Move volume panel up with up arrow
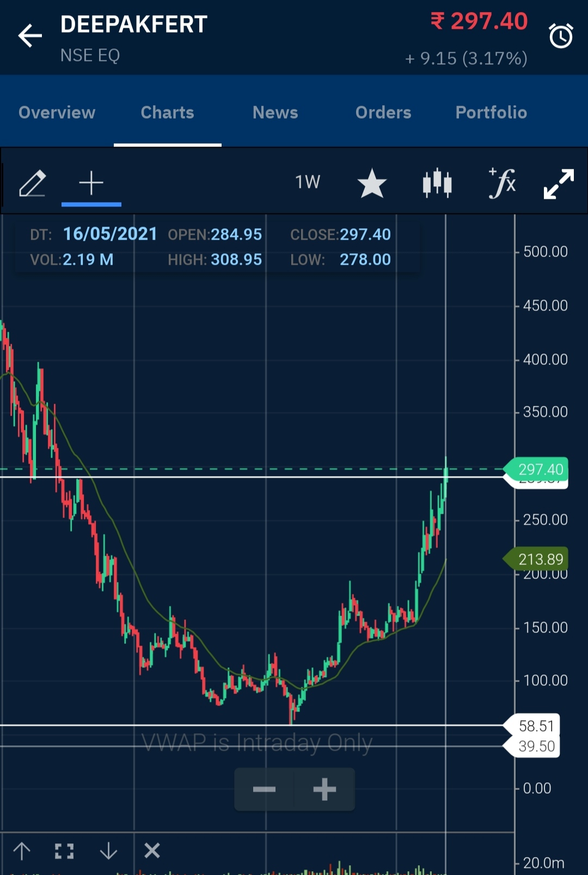 (22, 850)
